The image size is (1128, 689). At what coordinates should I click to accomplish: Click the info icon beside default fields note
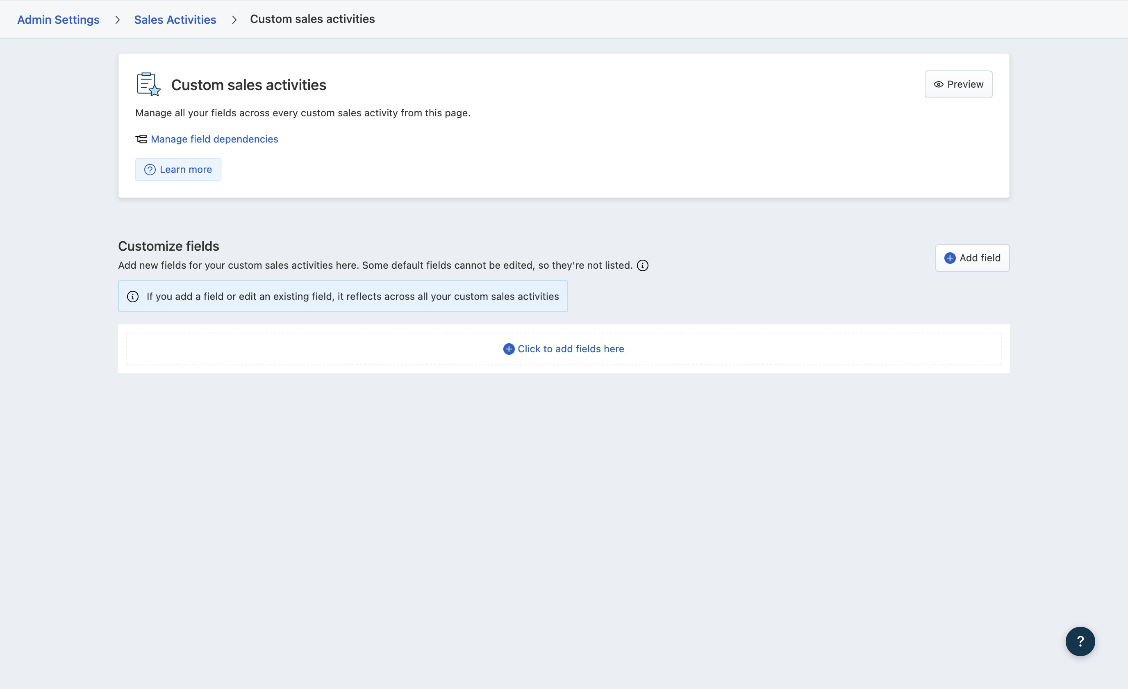642,266
